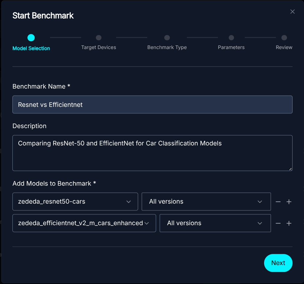The width and height of the screenshot is (304, 284).
Task: Open the zededa_resnet50-cars model dropdown
Action: tap(75, 202)
